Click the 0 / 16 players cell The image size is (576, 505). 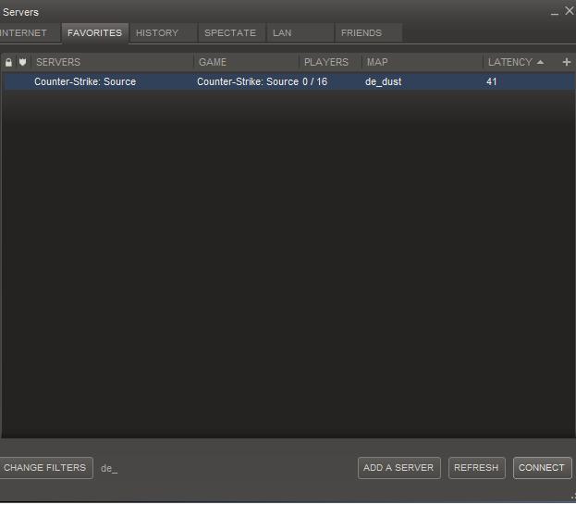[x=315, y=81]
